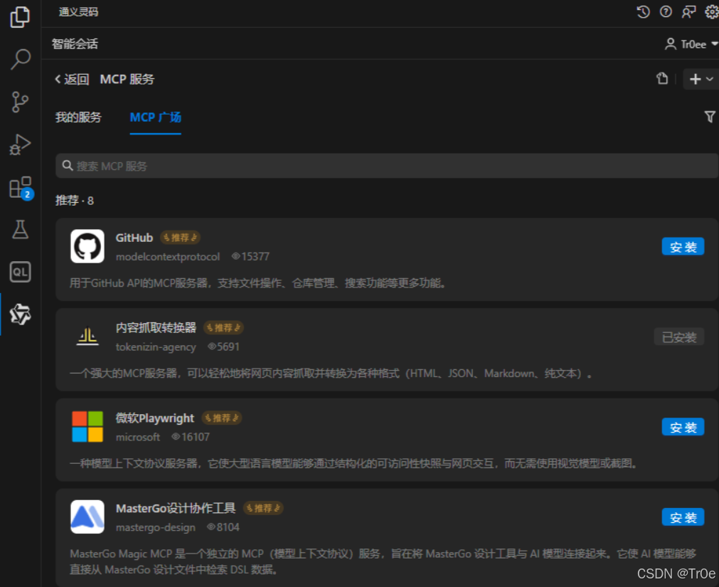
Task: Go back with 返回 link
Action: [x=72, y=80]
